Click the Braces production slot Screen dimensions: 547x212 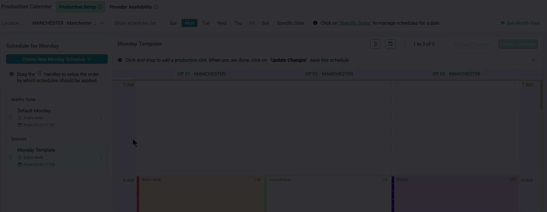click(455, 194)
